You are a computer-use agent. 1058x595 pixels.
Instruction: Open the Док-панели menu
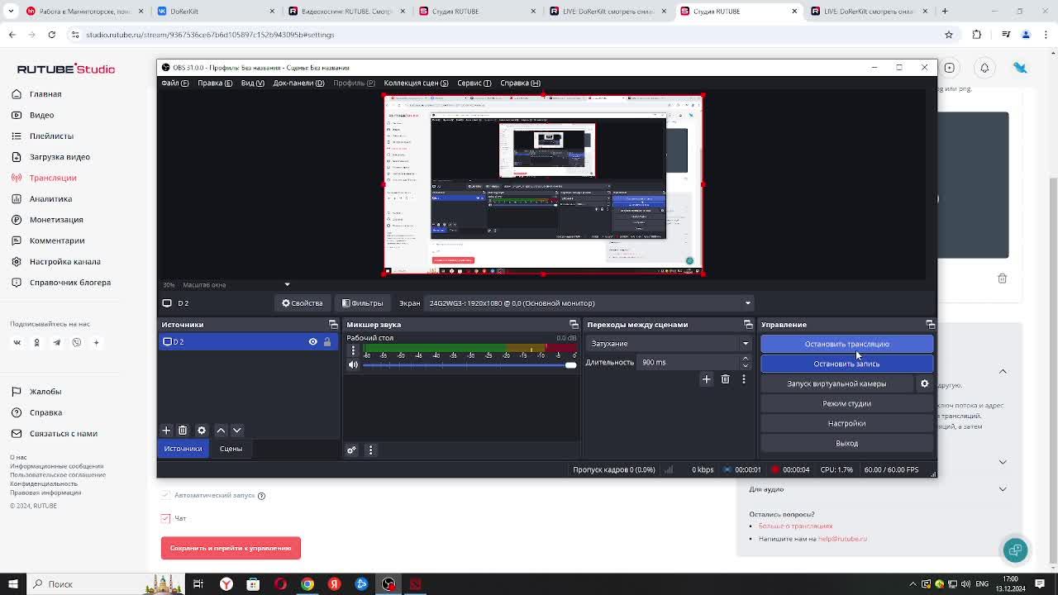pyautogui.click(x=298, y=83)
